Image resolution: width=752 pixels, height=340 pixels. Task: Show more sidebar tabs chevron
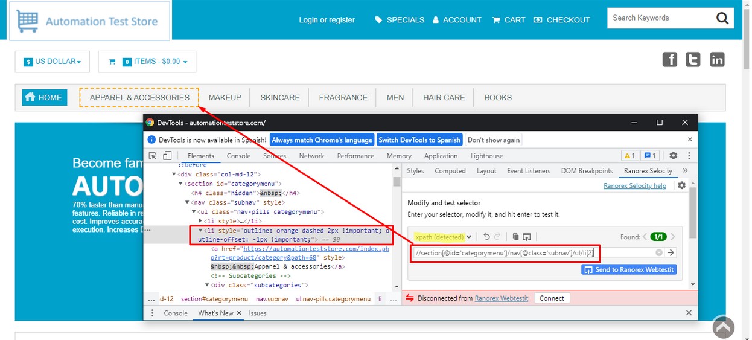[685, 171]
